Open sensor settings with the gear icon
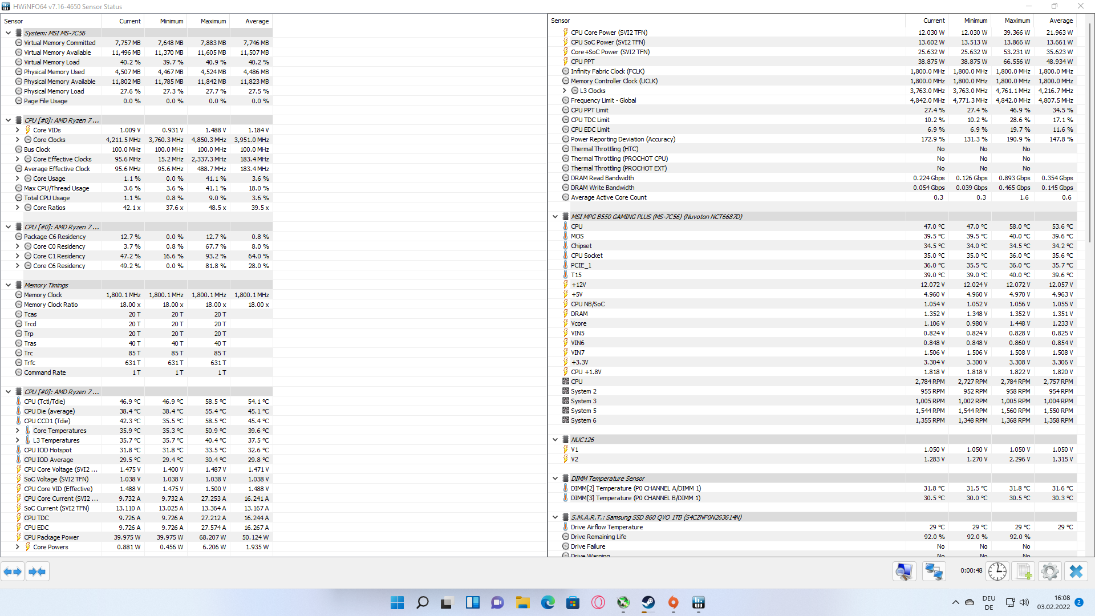 [1050, 571]
